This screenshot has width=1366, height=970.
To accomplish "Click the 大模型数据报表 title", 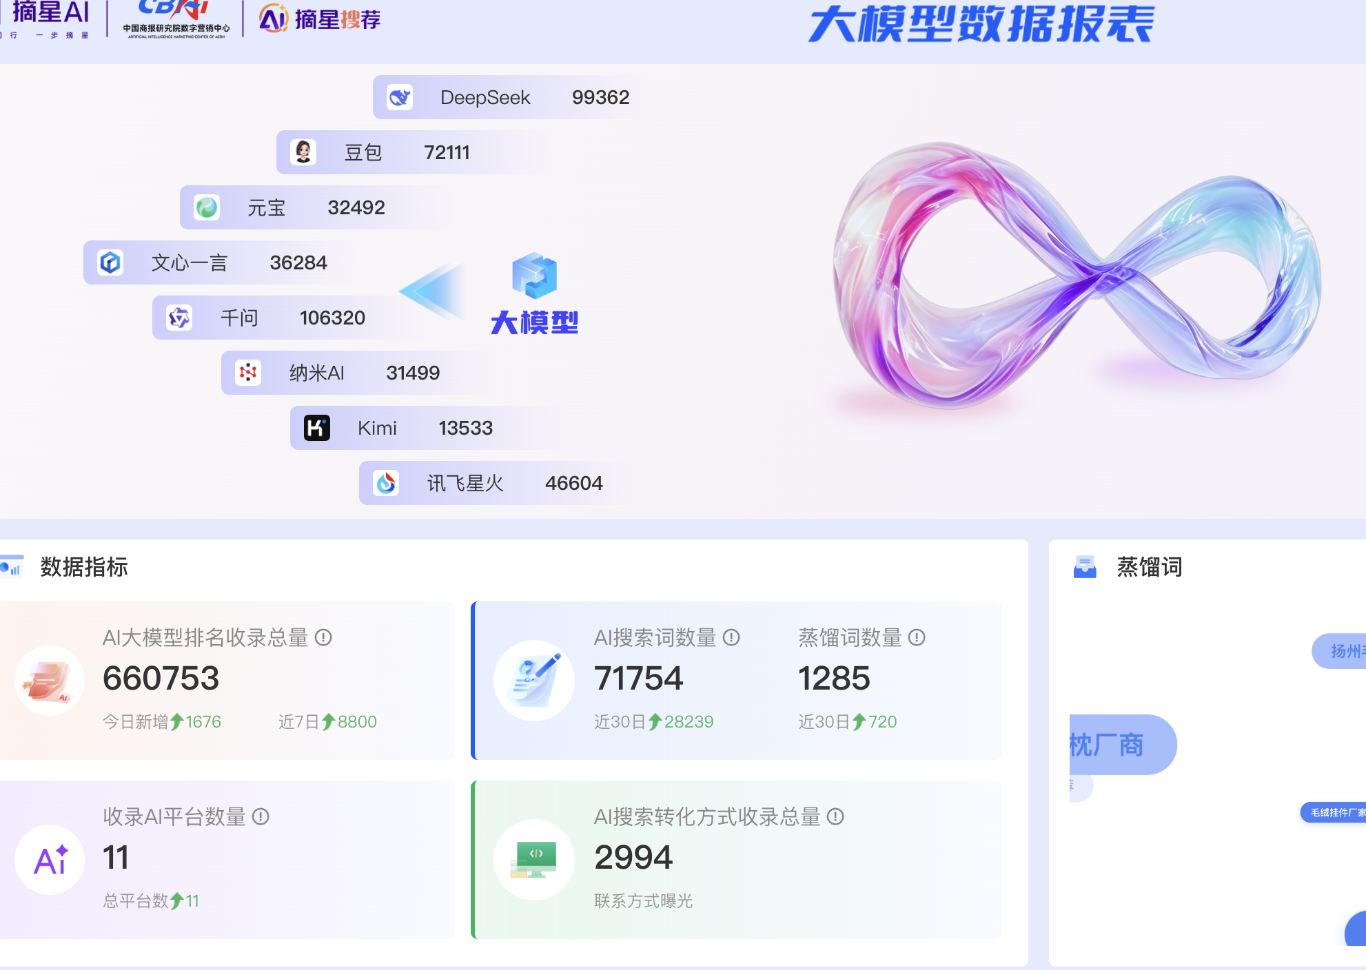I will (x=981, y=25).
